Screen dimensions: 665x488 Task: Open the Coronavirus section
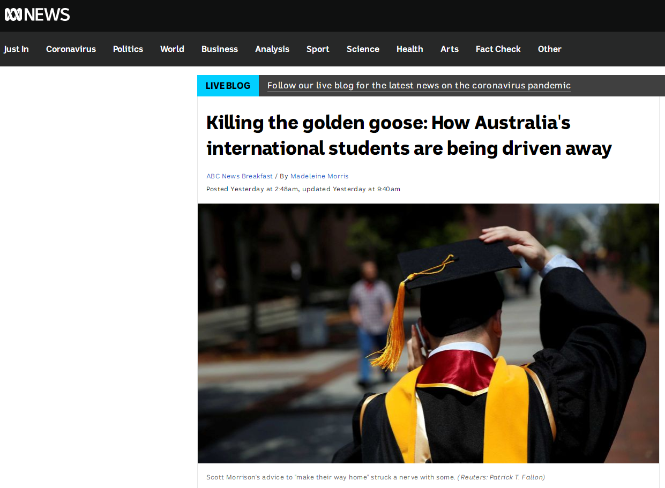(x=71, y=49)
